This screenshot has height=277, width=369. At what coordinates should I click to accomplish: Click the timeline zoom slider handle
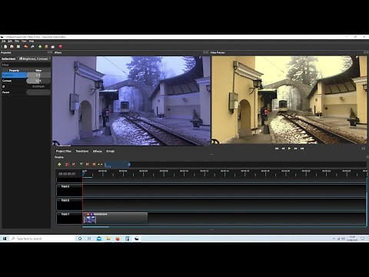click(129, 165)
